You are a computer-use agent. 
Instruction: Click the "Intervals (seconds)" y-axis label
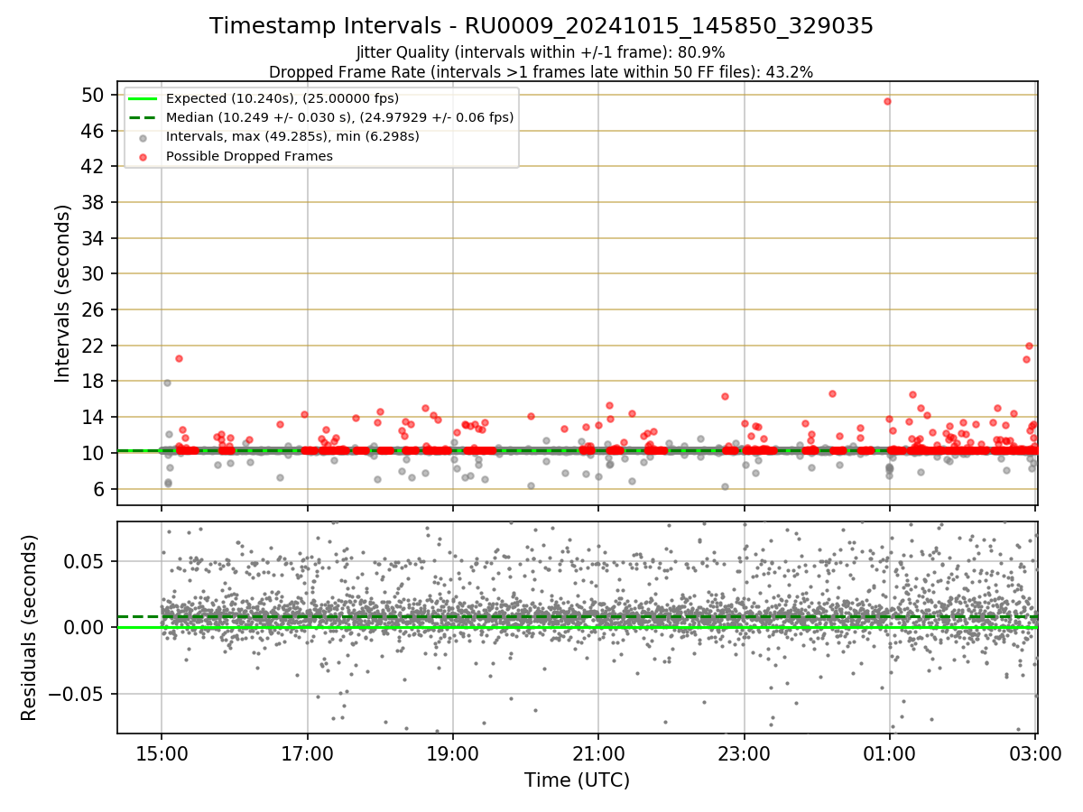[62, 293]
